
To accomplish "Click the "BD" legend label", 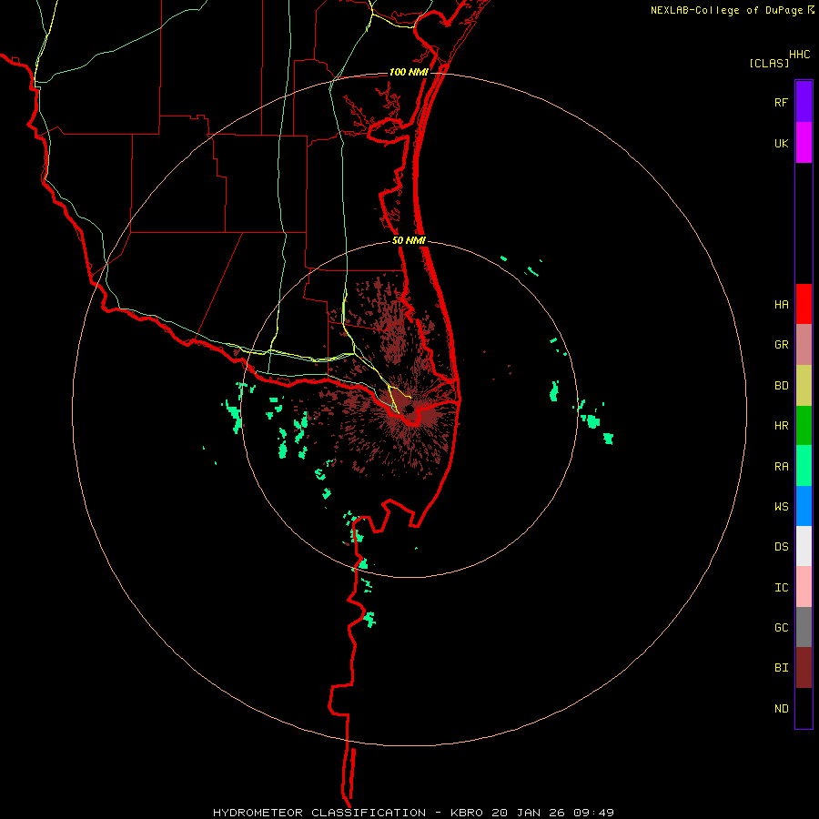I will coord(781,386).
